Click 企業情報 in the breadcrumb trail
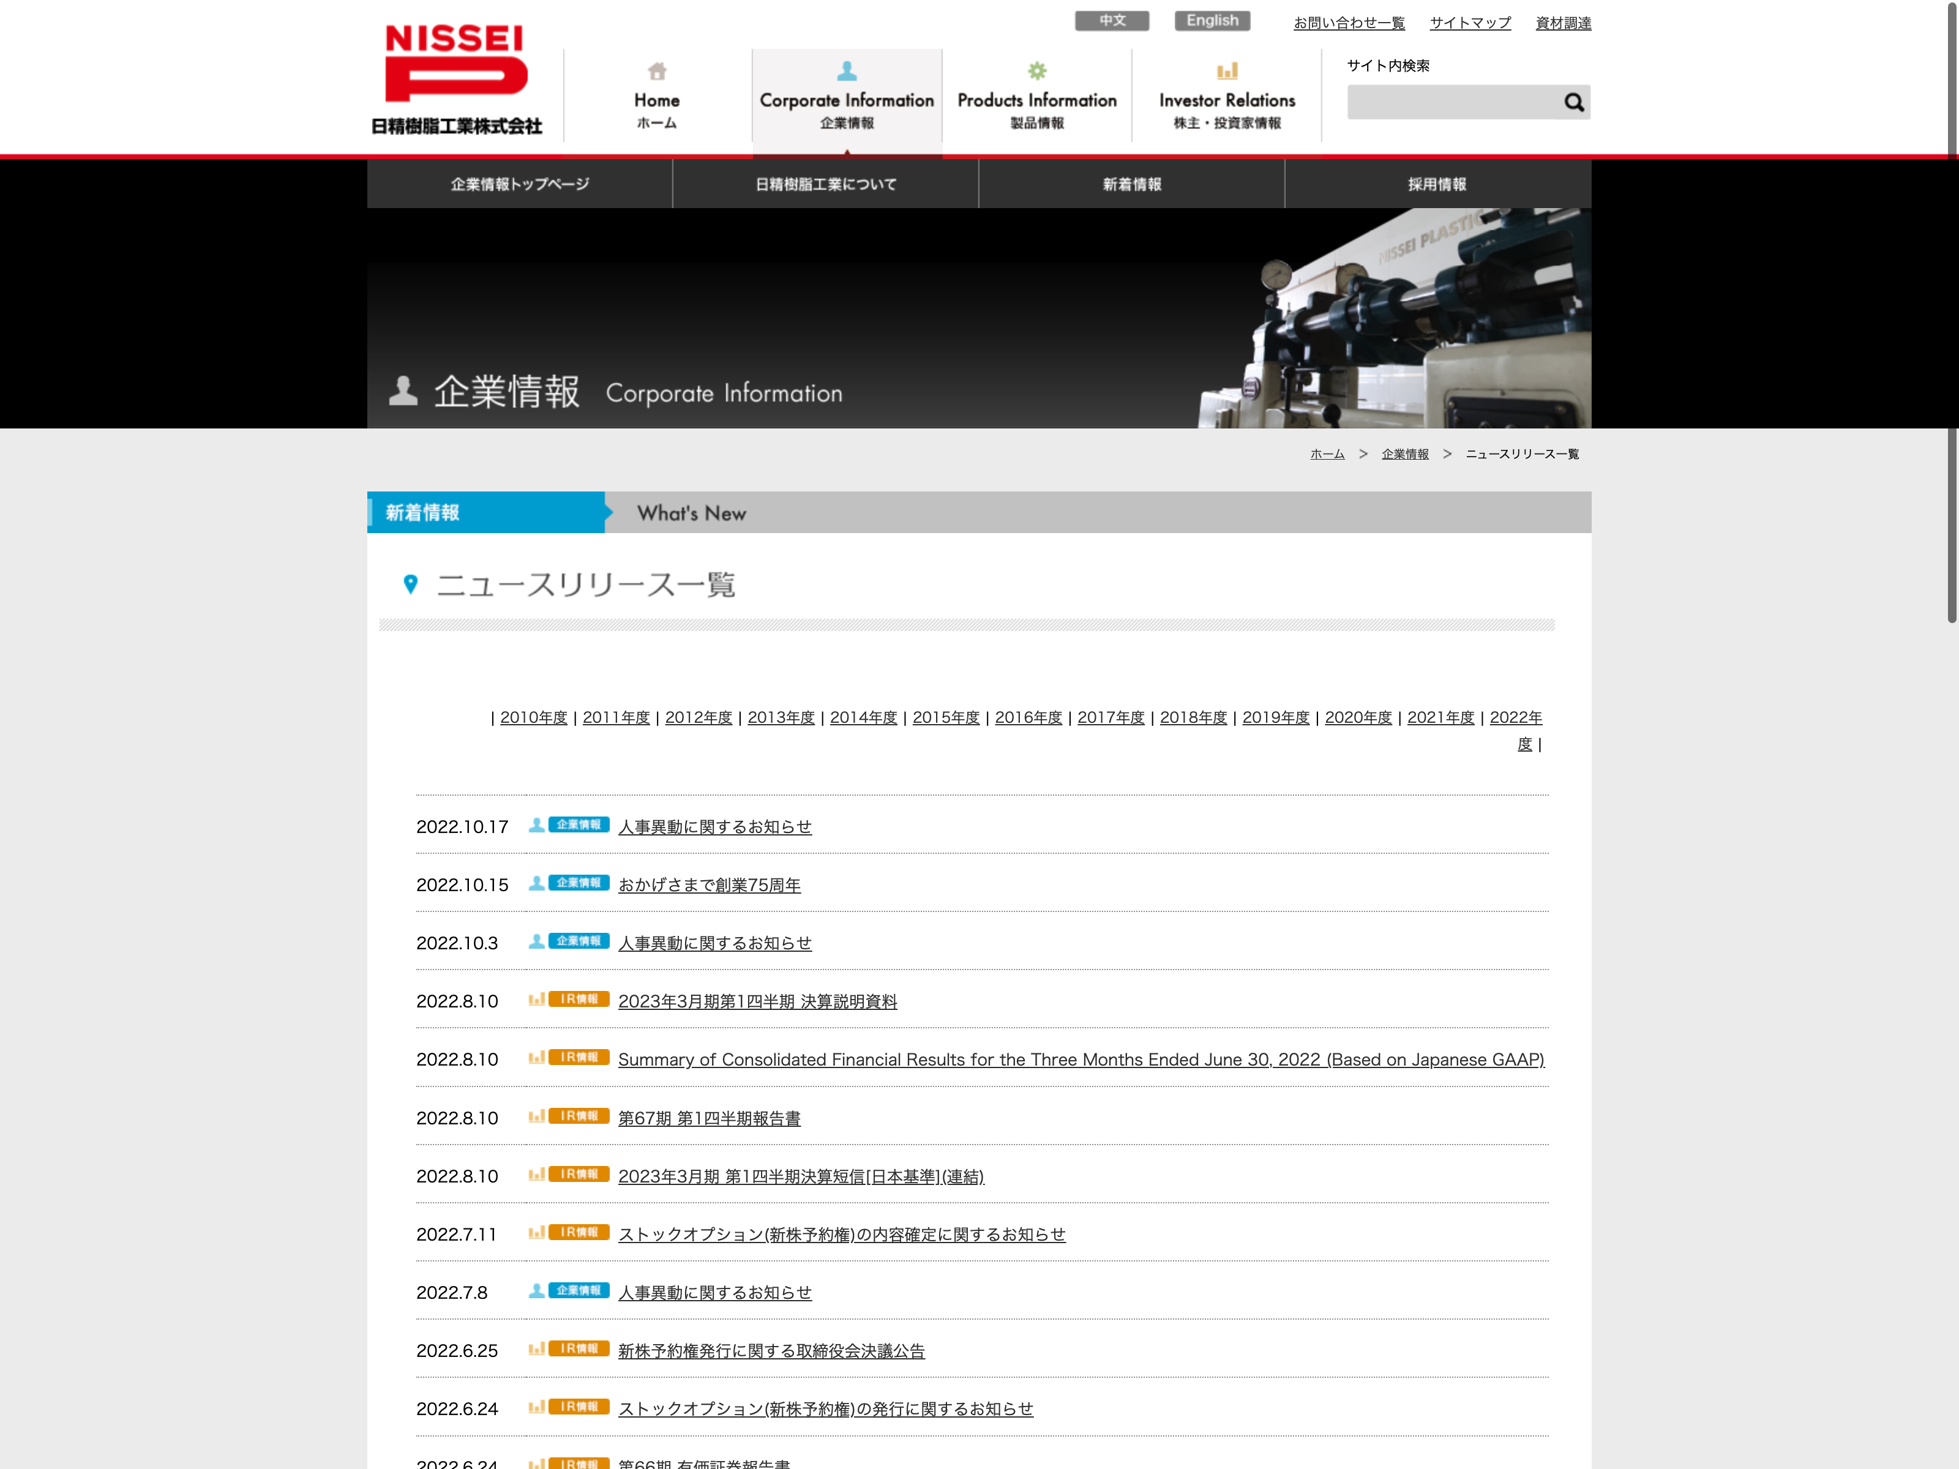Viewport: 1959px width, 1469px height. pos(1404,454)
